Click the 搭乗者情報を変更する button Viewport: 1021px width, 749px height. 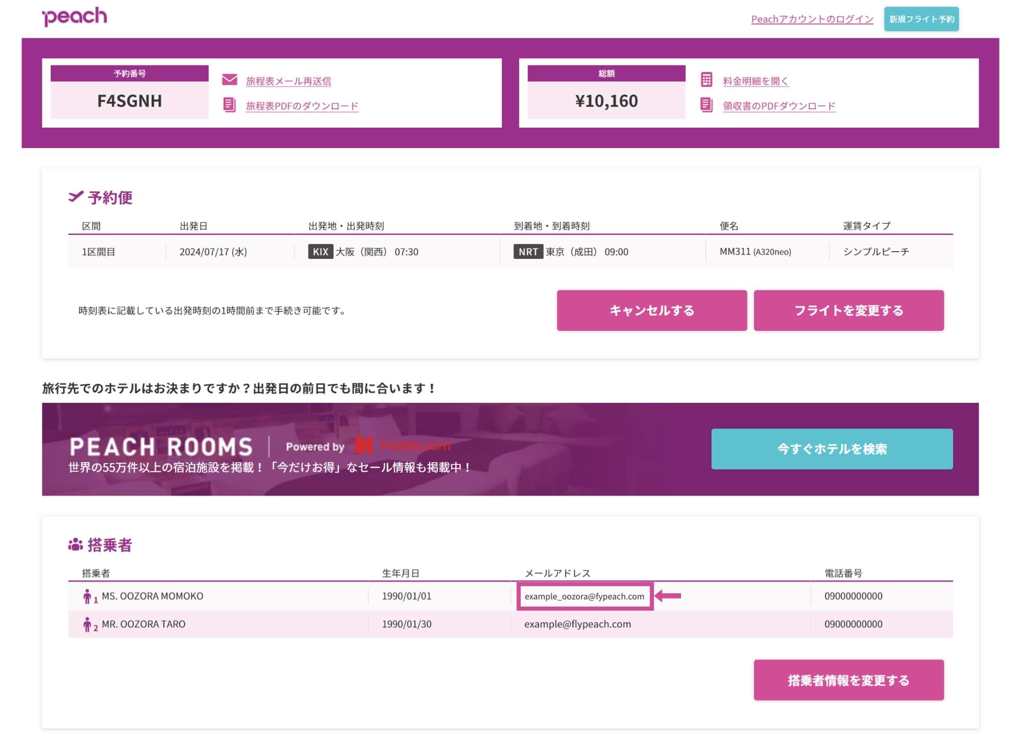coord(849,680)
